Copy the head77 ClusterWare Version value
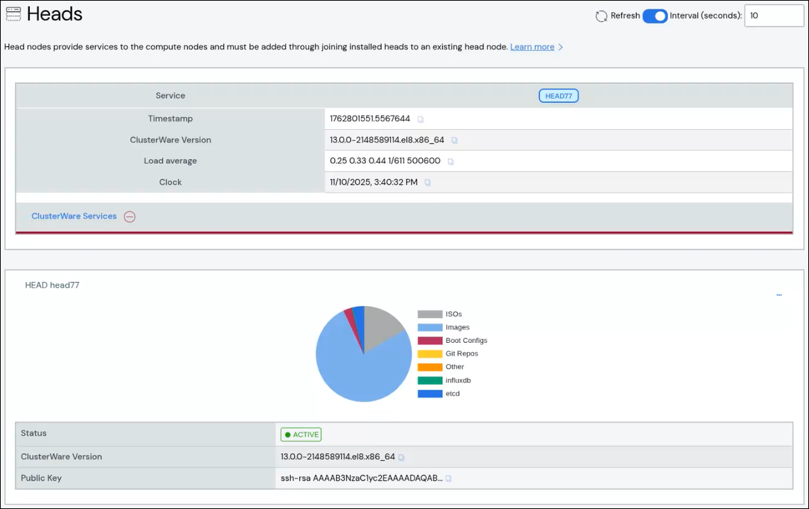This screenshot has width=809, height=509. tap(402, 457)
